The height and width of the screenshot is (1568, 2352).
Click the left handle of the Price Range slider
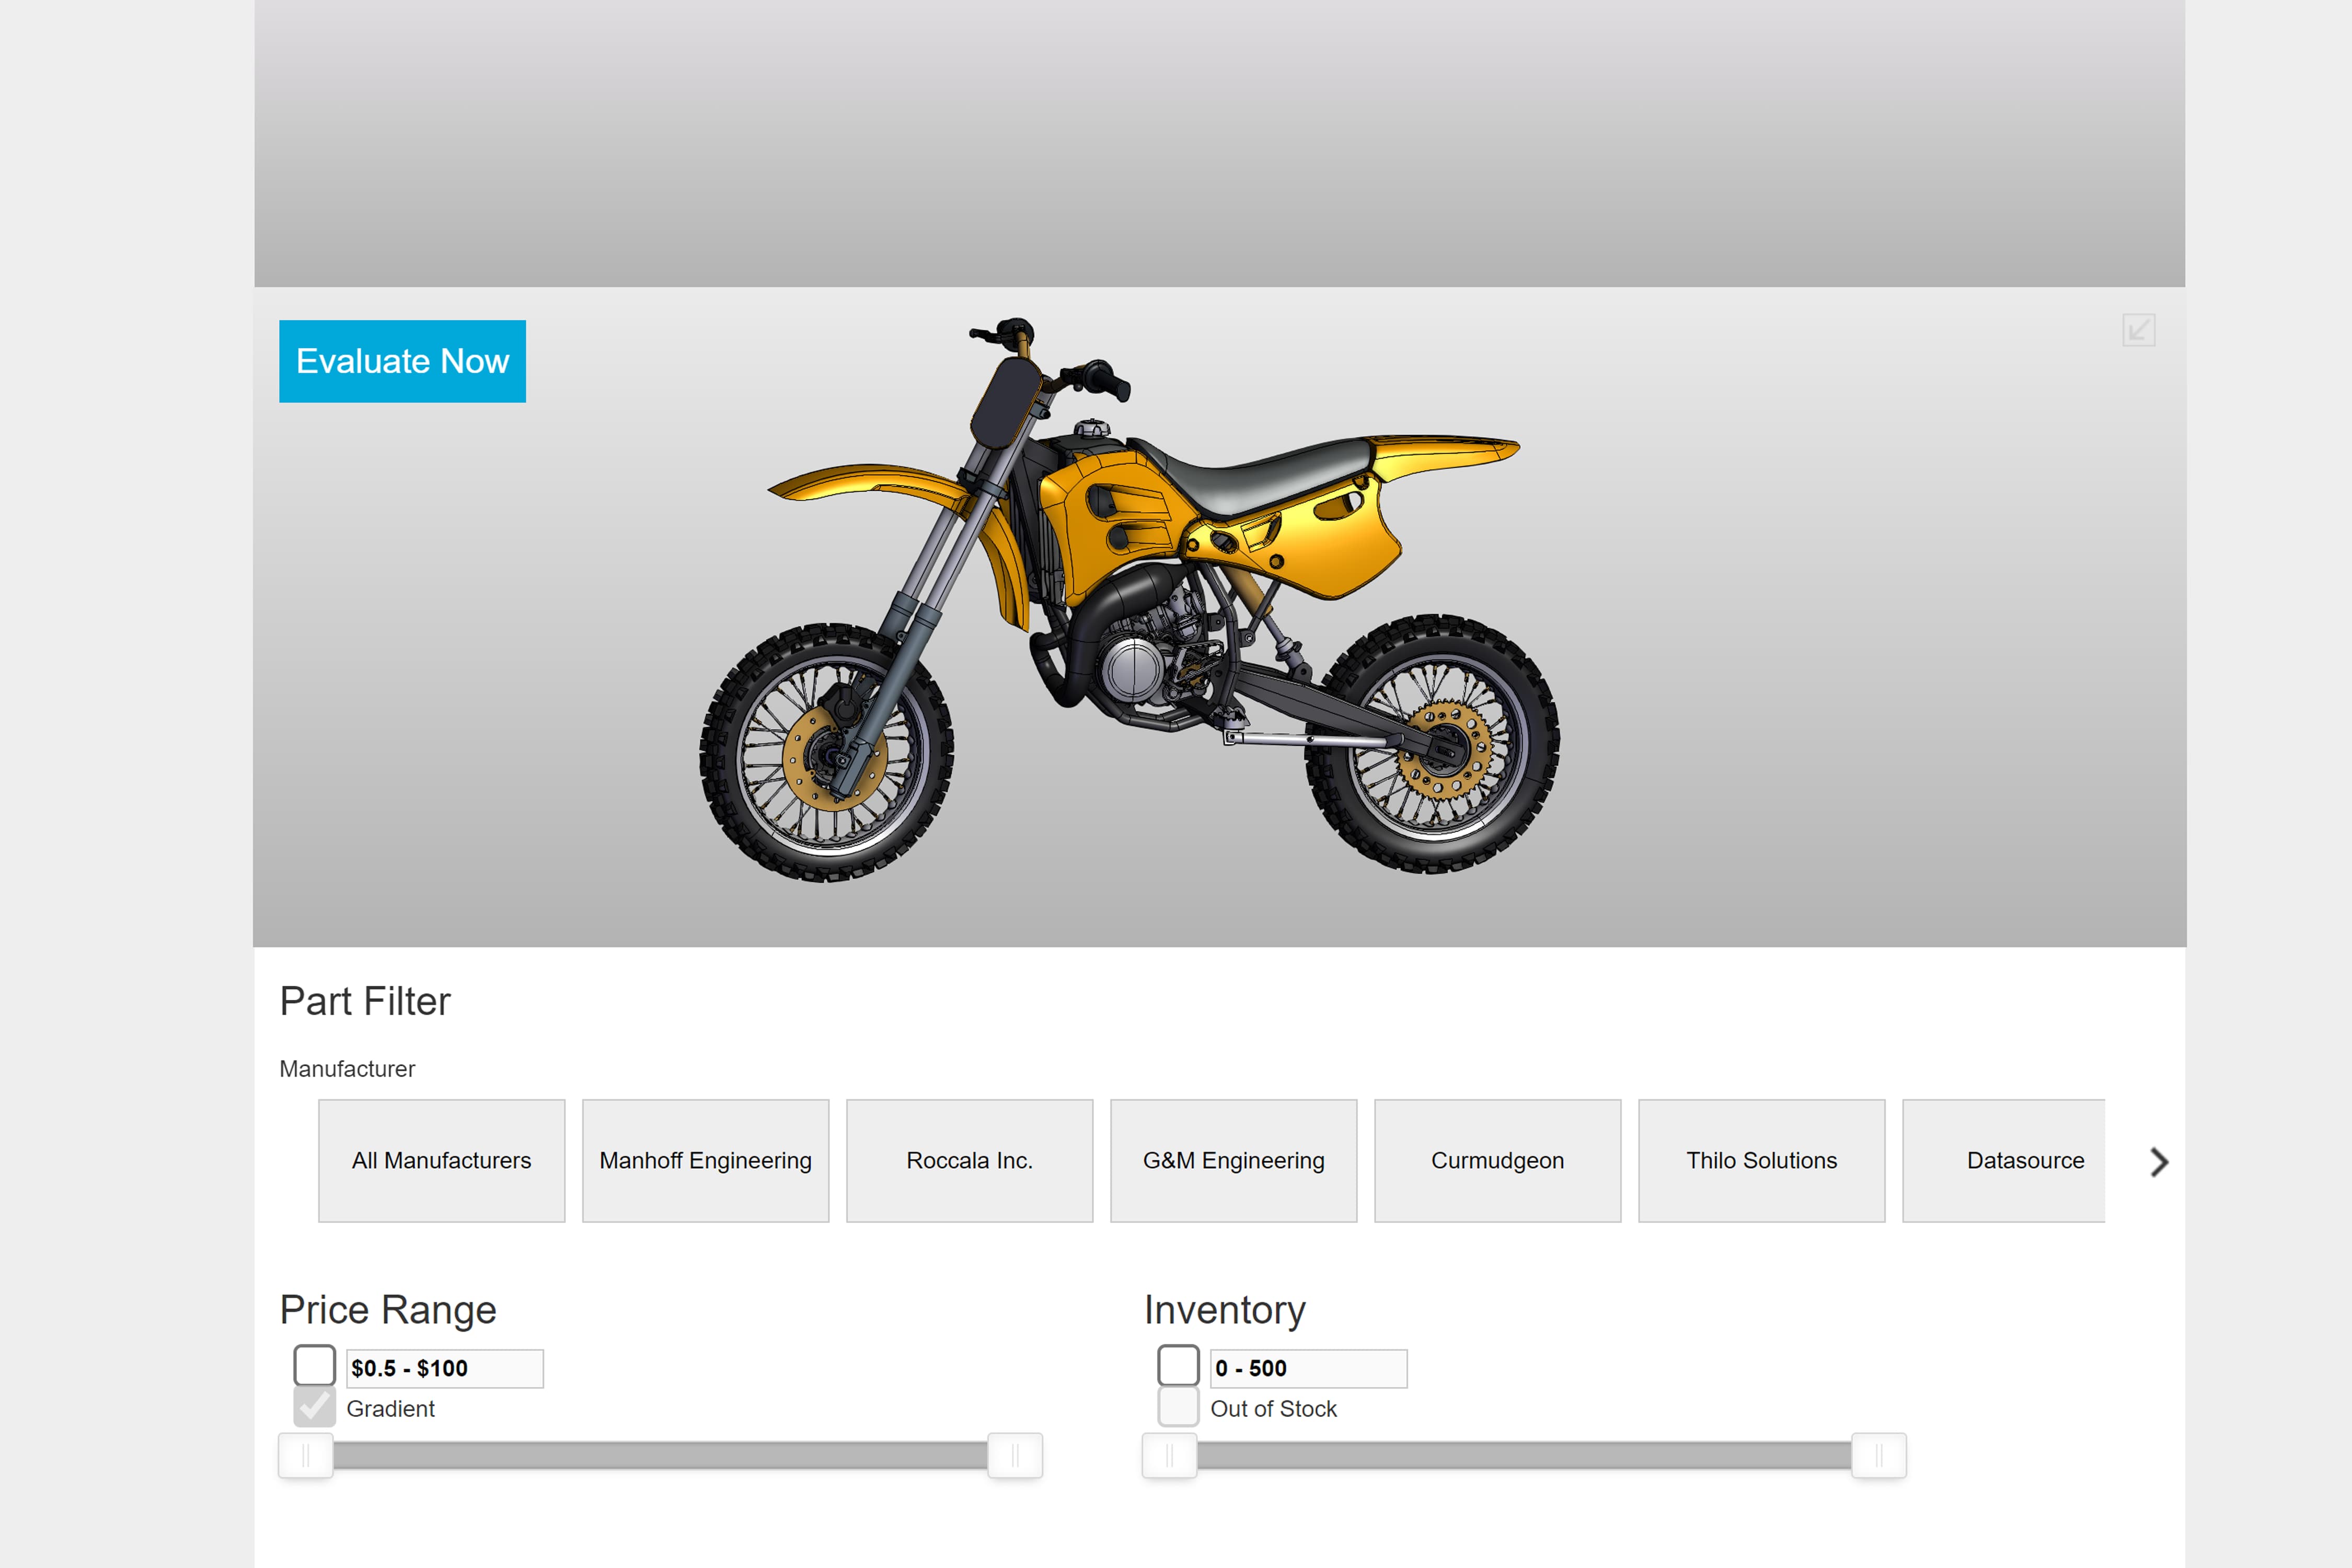pyautogui.click(x=306, y=1455)
